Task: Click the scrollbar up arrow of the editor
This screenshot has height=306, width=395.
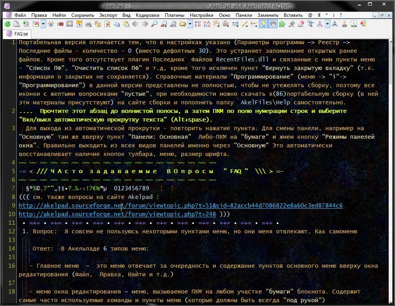Action: 391,41
